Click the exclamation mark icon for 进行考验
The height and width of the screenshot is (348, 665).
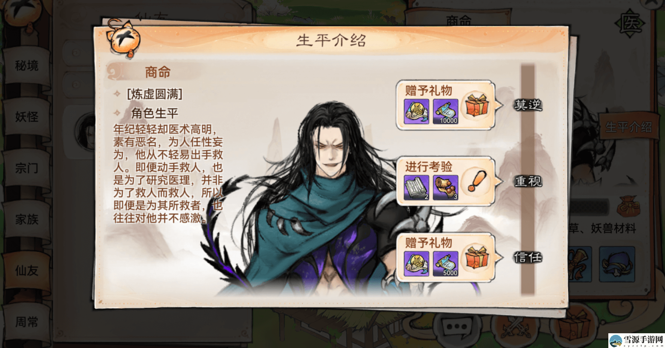coord(477,181)
